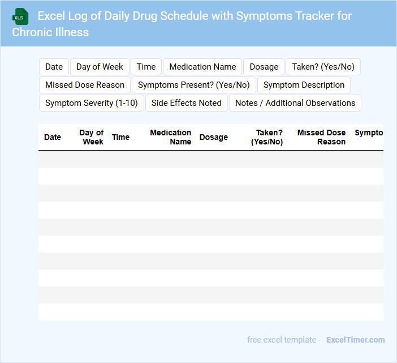Choose the Symptom Severity (1-10) tag
This screenshot has width=397, height=363.
[x=92, y=103]
